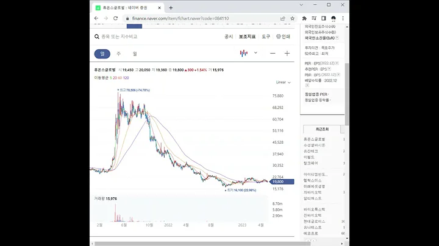Open PBR BPS (2022.12) help icon
This screenshot has width=439, height=246.
pos(338,75)
